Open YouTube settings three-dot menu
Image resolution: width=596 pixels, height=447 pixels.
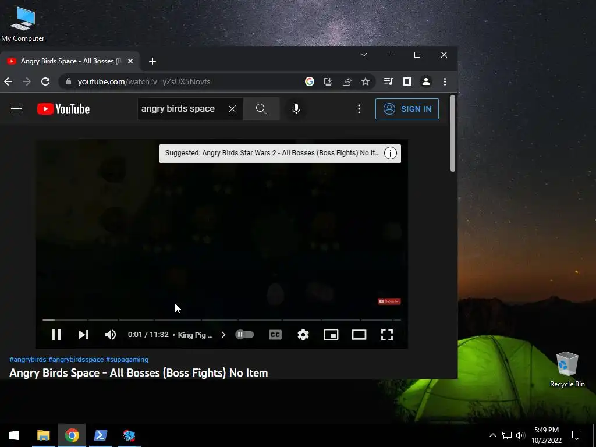(359, 109)
